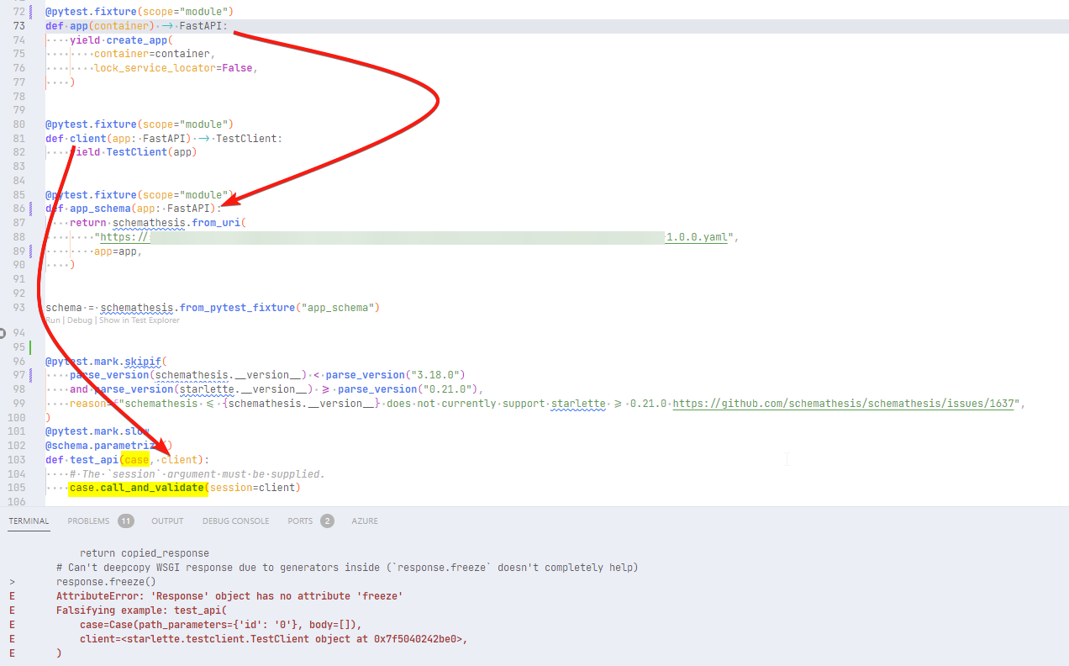Select the TERMINAL tab

(29, 521)
